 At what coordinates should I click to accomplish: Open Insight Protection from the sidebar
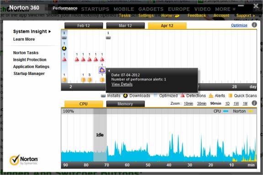[30, 60]
